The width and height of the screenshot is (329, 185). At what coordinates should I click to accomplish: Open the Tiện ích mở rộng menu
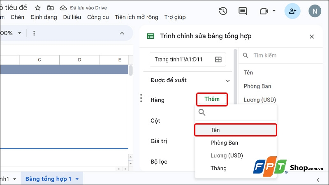(x=137, y=17)
